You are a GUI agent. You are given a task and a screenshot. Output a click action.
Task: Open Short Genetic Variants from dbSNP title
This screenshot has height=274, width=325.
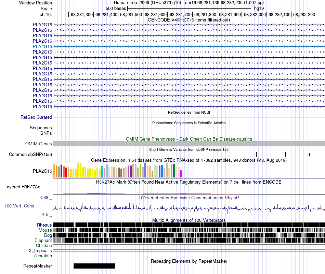pos(189,149)
